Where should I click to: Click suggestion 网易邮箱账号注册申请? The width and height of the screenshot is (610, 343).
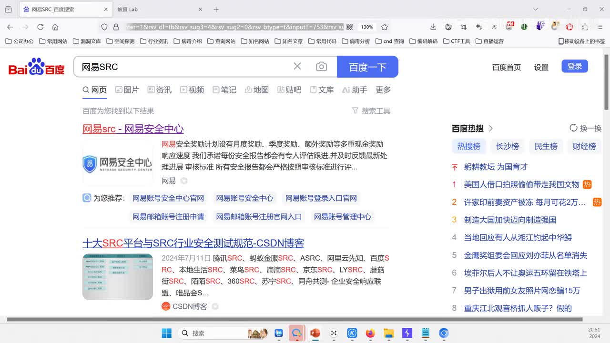(168, 217)
